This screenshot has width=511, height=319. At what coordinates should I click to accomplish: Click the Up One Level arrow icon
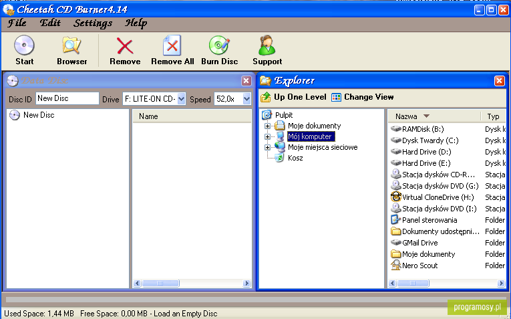(x=266, y=97)
